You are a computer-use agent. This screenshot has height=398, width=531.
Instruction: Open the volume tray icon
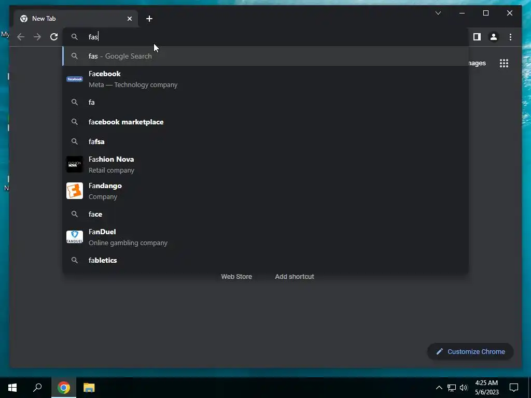pyautogui.click(x=464, y=388)
